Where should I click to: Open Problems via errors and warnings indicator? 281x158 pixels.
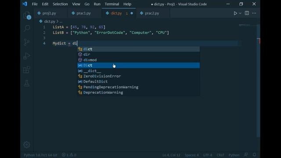[69, 155]
